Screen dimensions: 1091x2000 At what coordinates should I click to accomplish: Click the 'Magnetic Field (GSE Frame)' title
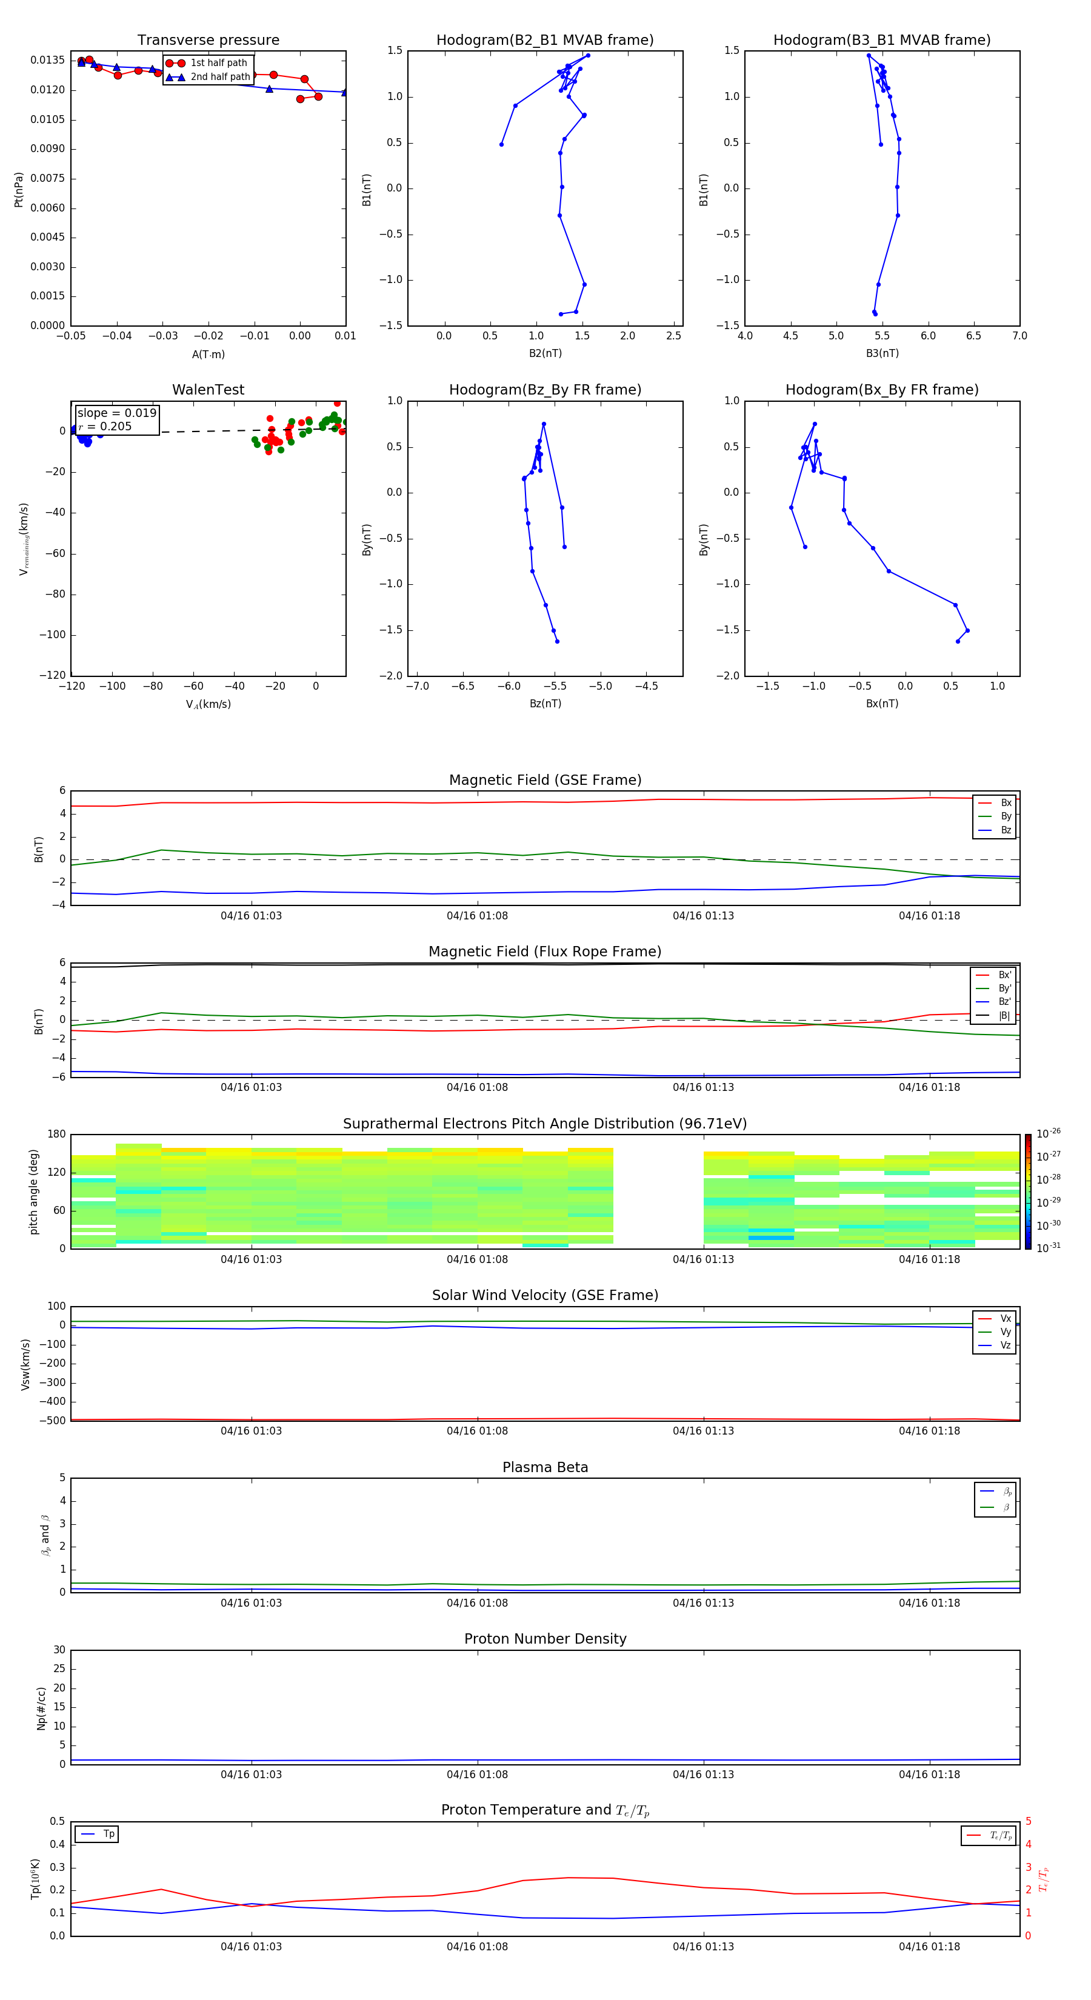pos(545,780)
